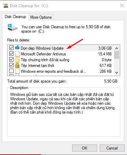Viewport: 127px width, 155px height.
Task: Click the Tệp Internet tạm thời lock icon
Action: (17, 65)
